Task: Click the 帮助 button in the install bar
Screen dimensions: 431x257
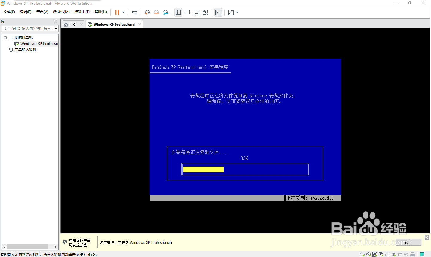Action: pyautogui.click(x=409, y=243)
